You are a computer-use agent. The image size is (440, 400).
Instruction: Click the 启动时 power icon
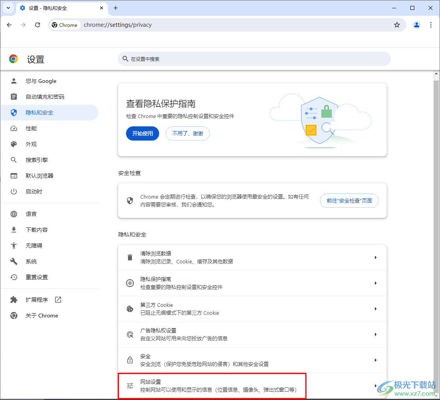14,192
